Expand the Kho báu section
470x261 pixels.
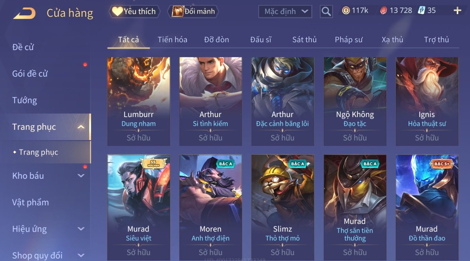81,176
